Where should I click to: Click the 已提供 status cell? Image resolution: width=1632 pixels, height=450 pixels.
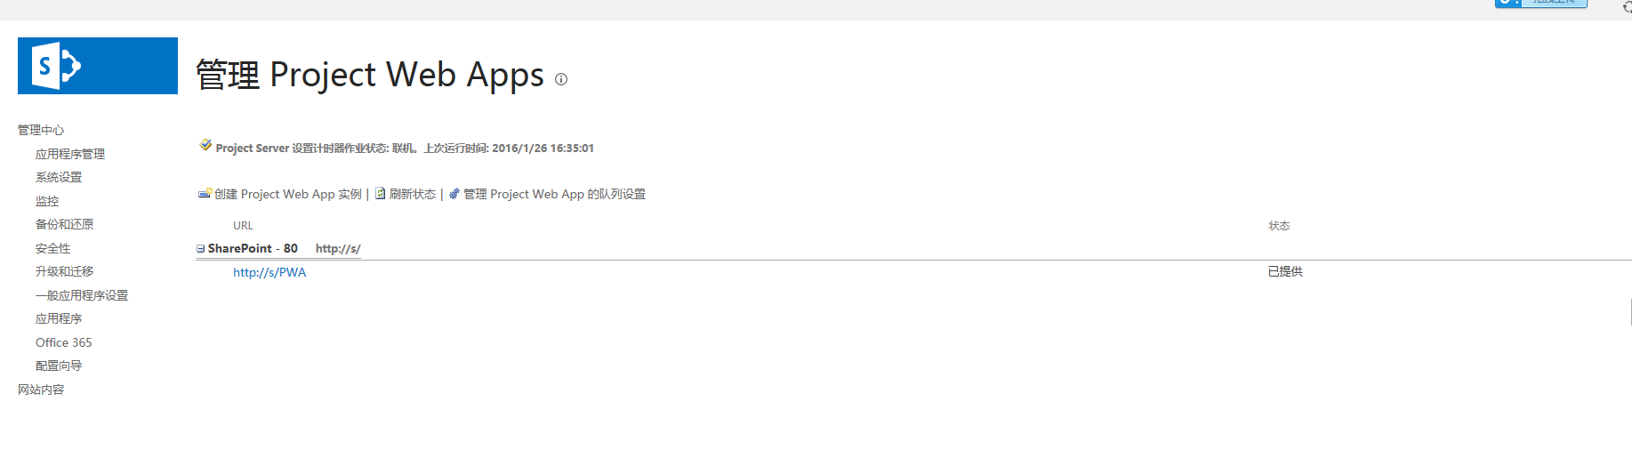coord(1285,271)
